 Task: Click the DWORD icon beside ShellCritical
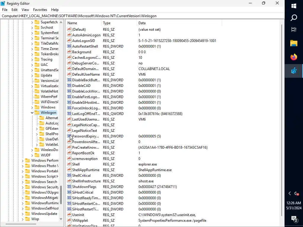click(x=69, y=175)
